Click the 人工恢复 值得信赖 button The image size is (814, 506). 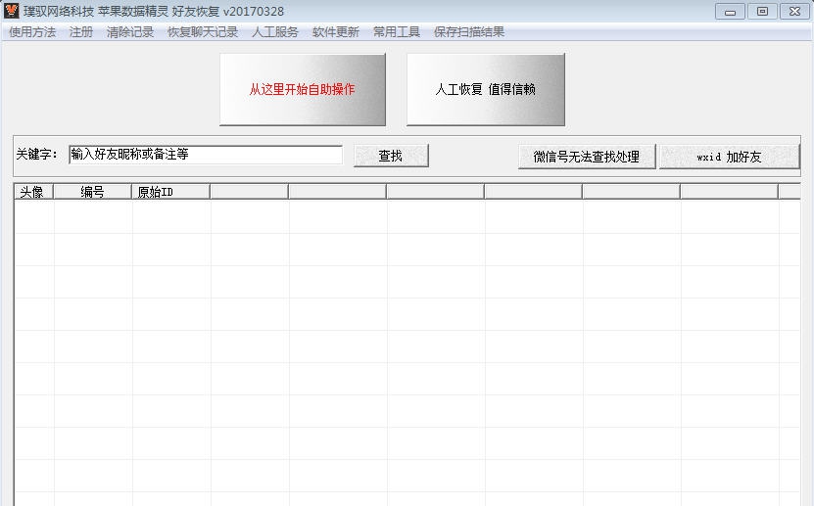(486, 89)
